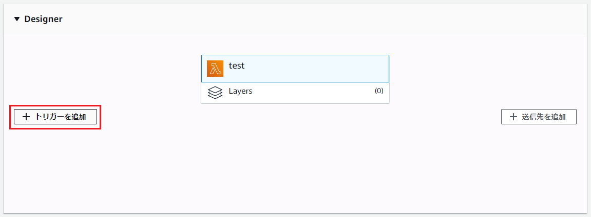Click the orange Lambda function icon
This screenshot has height=217, width=591.
pos(215,69)
